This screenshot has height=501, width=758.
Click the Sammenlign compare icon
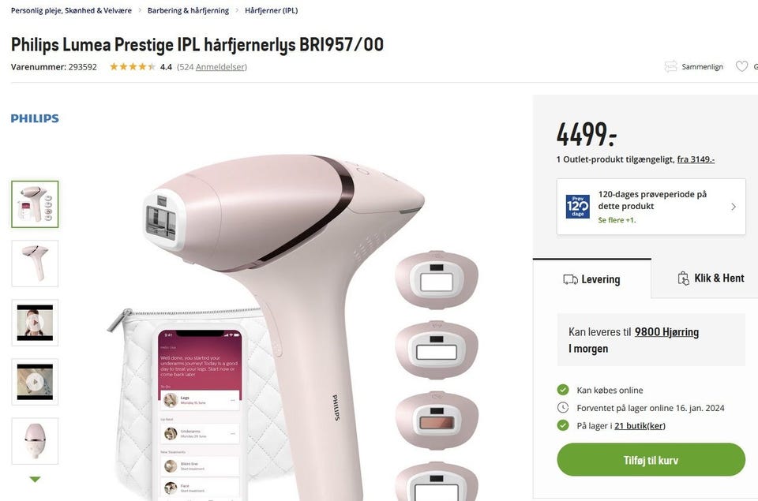coord(670,67)
